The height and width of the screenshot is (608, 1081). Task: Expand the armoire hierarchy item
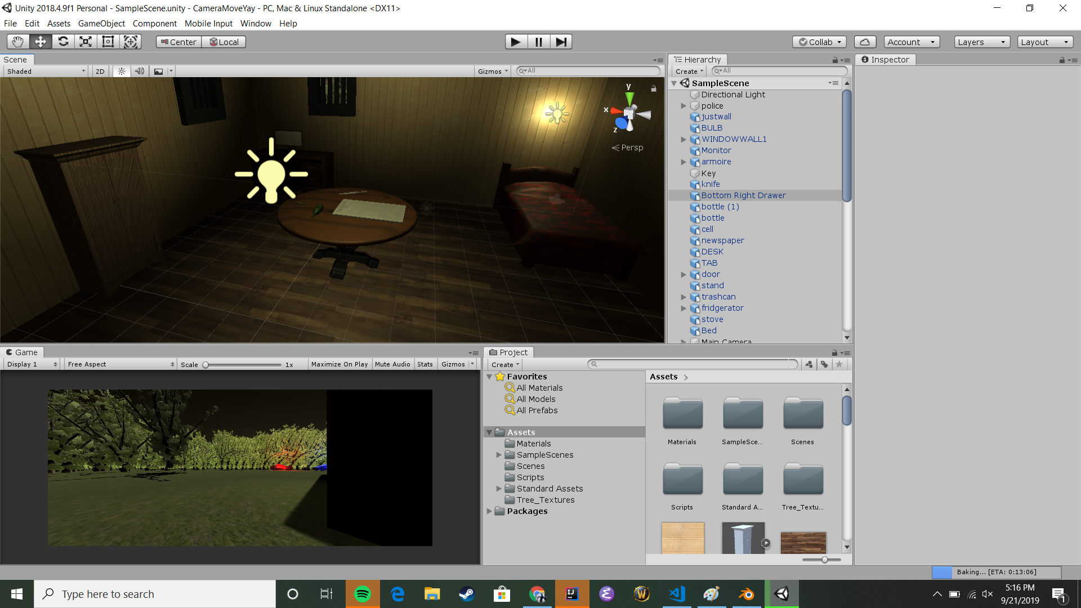click(684, 162)
